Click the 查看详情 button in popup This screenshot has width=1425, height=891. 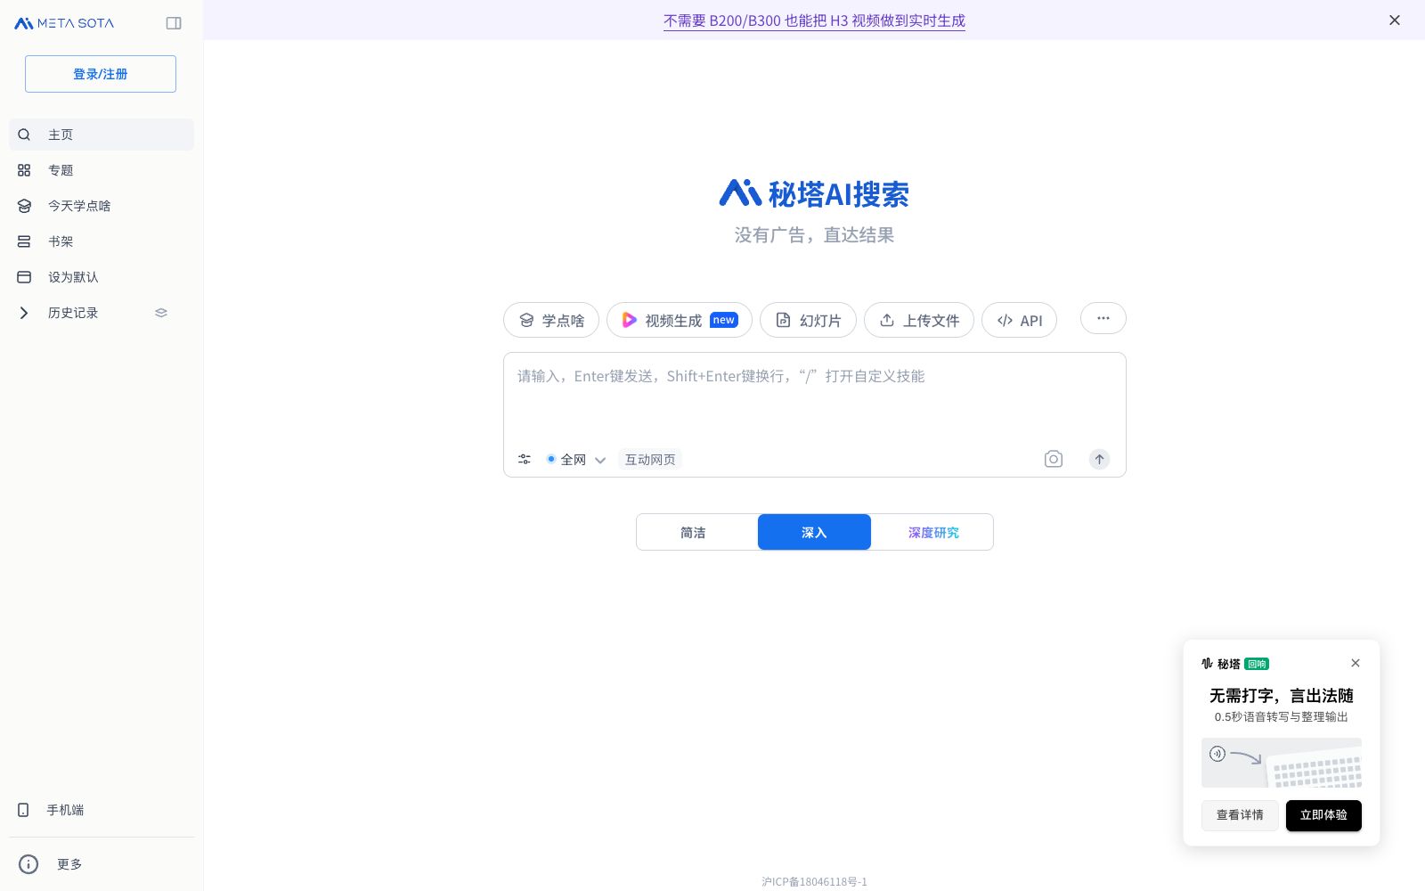point(1240,815)
